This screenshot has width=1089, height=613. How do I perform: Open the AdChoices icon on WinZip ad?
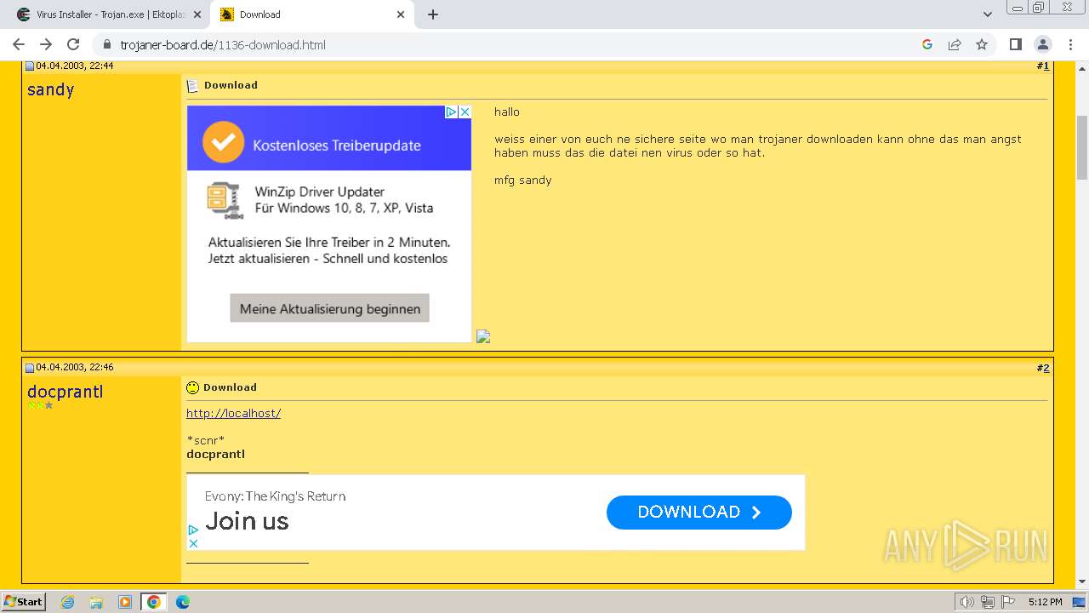[x=452, y=112]
